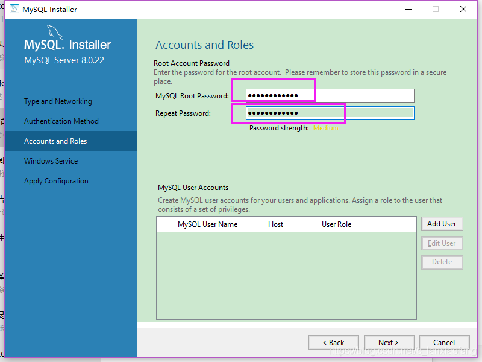Open the Authentication Method step
This screenshot has width=482, height=362.
(61, 121)
